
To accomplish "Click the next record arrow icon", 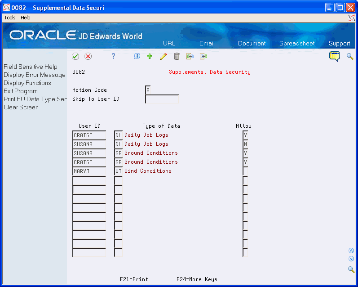I will (x=203, y=56).
